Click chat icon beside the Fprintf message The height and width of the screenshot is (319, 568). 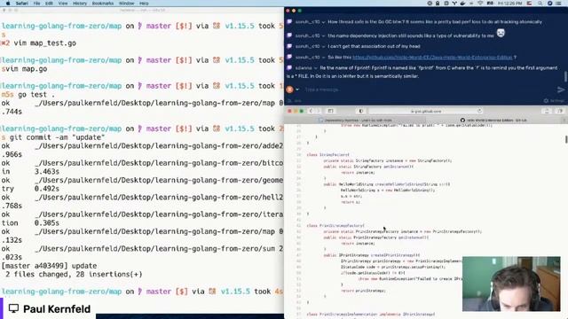pos(289,67)
